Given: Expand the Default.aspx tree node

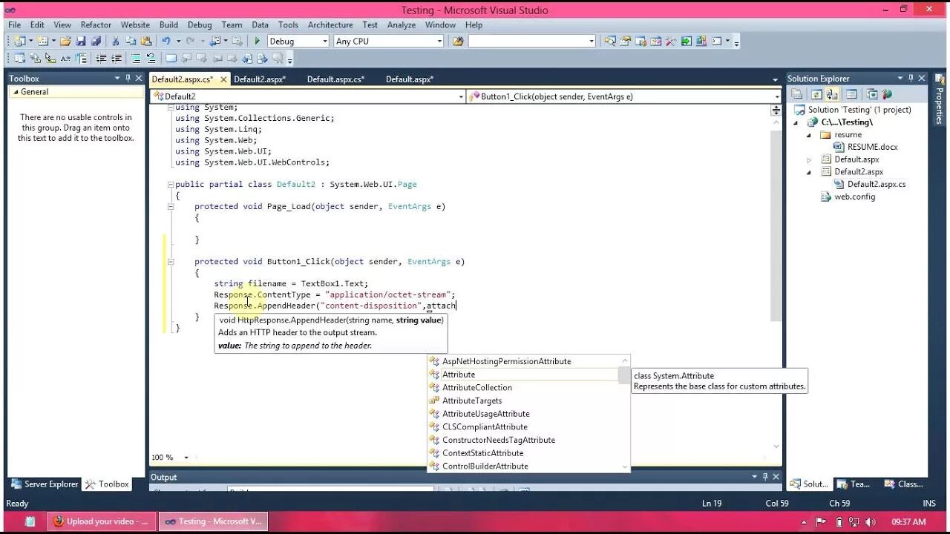Looking at the screenshot, I should point(809,159).
